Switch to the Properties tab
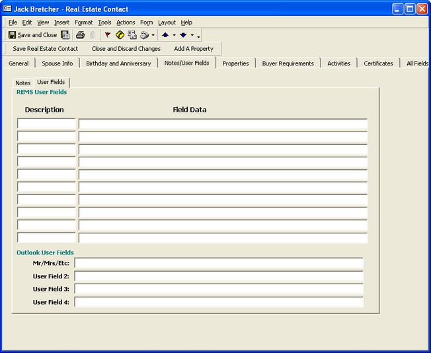431x353 pixels. 235,63
